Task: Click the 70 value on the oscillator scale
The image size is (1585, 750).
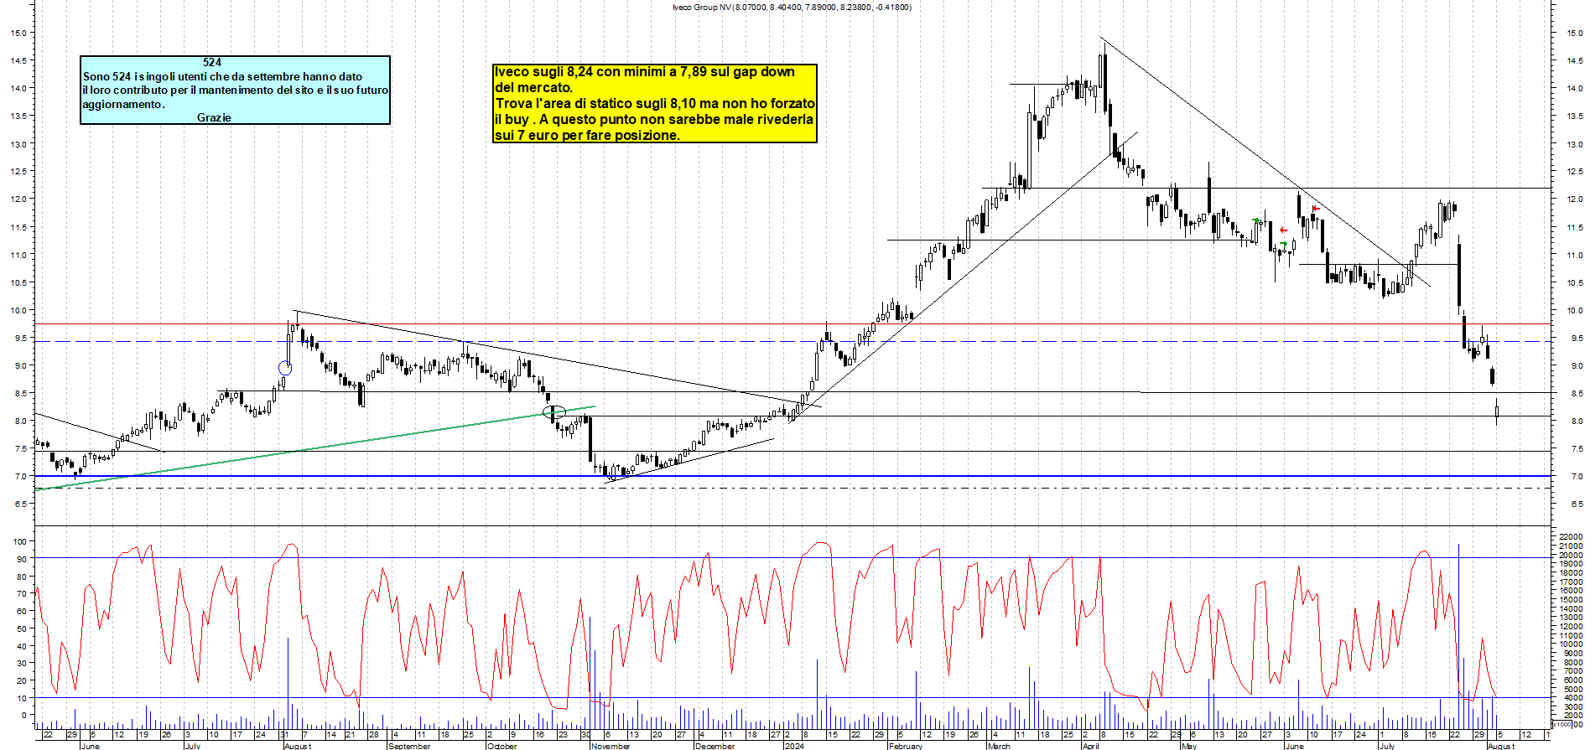Action: click(x=22, y=593)
